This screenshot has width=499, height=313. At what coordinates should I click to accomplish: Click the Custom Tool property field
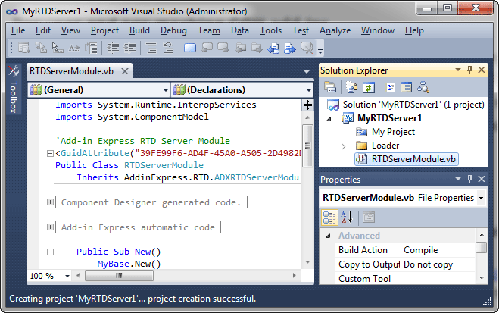pyautogui.click(x=438, y=279)
